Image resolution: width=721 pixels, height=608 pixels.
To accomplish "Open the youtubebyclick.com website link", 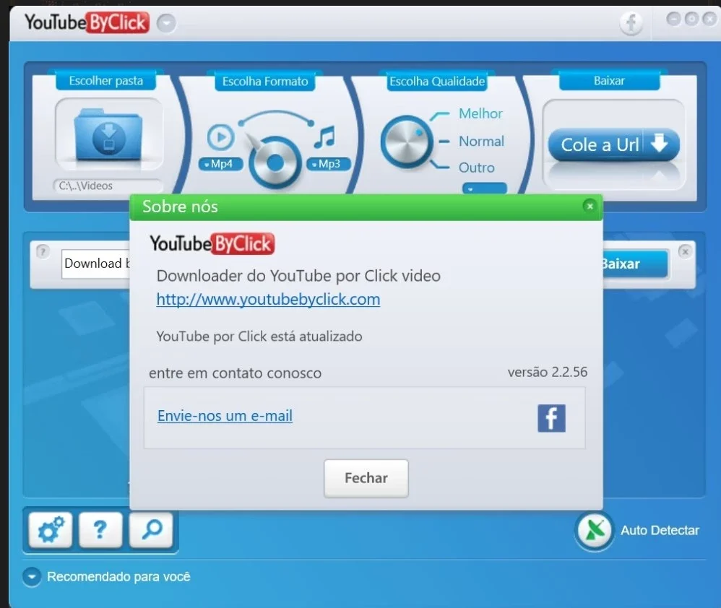I will [x=268, y=299].
